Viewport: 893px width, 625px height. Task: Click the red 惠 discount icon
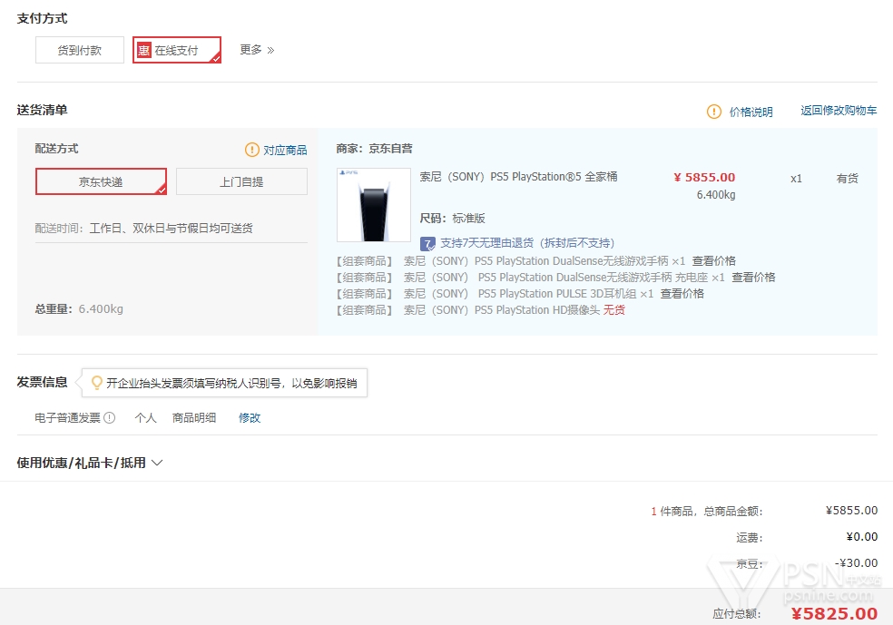[143, 51]
